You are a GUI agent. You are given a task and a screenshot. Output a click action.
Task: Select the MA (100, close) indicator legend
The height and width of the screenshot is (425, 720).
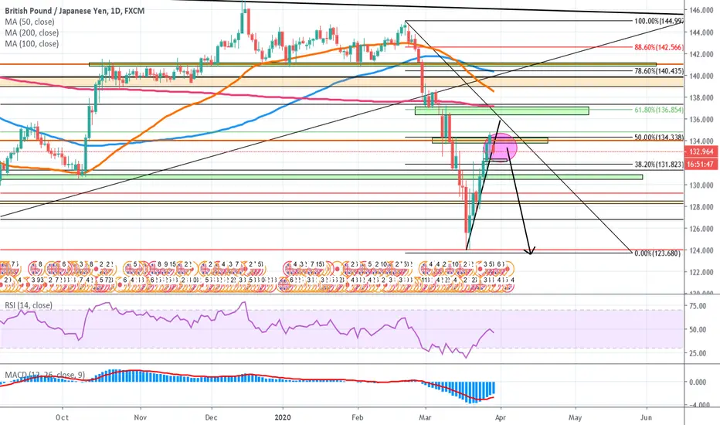[x=32, y=43]
